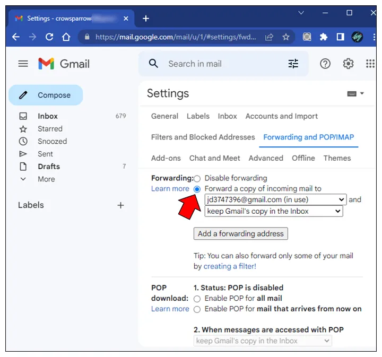The image size is (382, 357).
Task: Open Filters and Blocked Addresses tab
Action: pyautogui.click(x=203, y=137)
